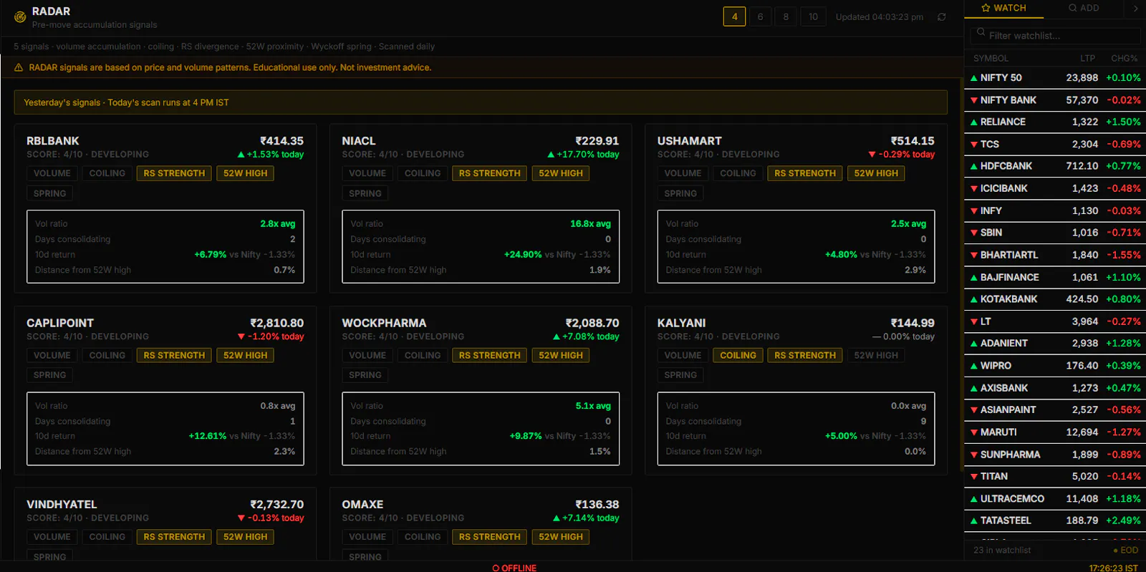Image resolution: width=1146 pixels, height=572 pixels.
Task: Select ADANIENT in the watchlist
Action: point(1055,344)
